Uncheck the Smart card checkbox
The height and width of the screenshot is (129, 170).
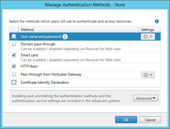(x=14, y=55)
